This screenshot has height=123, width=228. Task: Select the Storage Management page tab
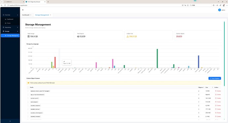(x=42, y=15)
